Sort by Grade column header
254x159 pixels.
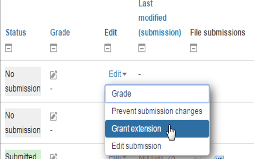click(60, 33)
